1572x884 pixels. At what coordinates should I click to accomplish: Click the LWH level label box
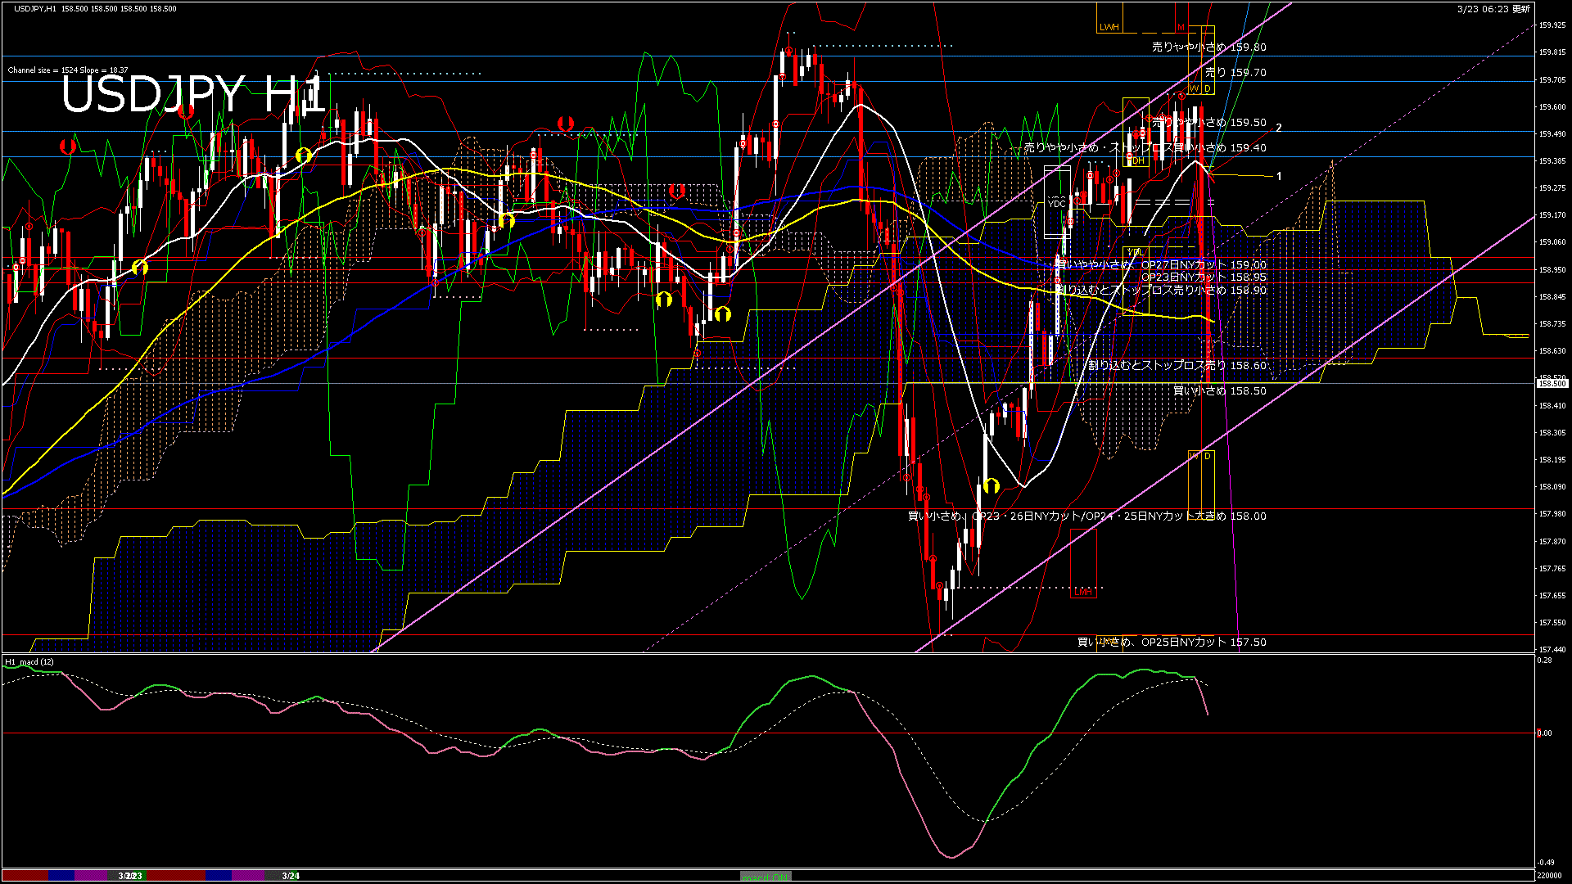(x=1109, y=27)
